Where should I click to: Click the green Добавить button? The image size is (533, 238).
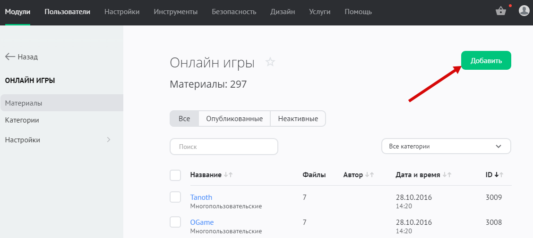(x=486, y=61)
